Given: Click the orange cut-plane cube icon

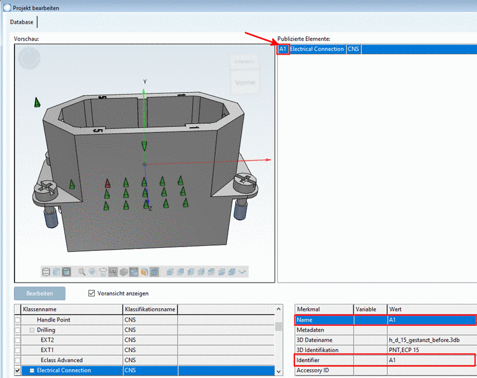Looking at the screenshot, I should click(144, 272).
